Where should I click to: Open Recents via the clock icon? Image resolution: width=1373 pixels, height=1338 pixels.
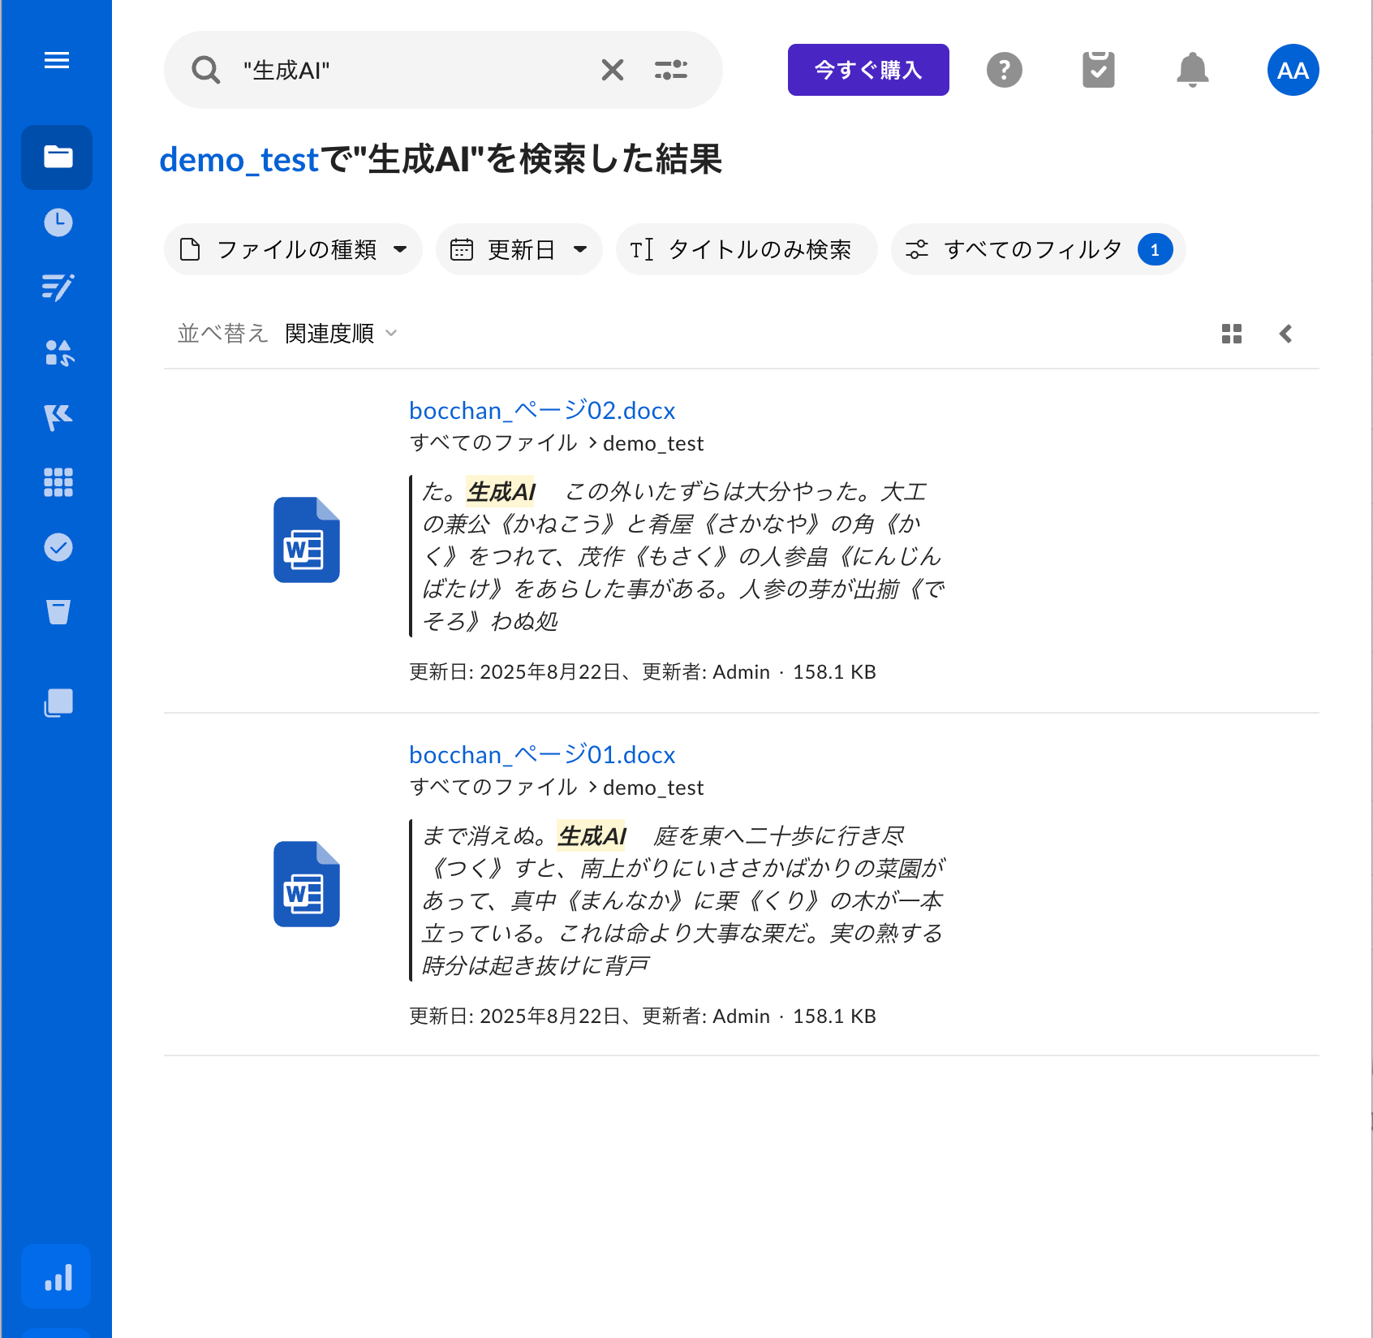pyautogui.click(x=56, y=222)
